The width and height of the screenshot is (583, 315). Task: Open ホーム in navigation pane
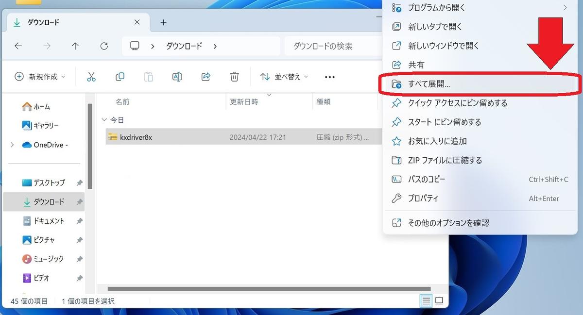pyautogui.click(x=36, y=106)
